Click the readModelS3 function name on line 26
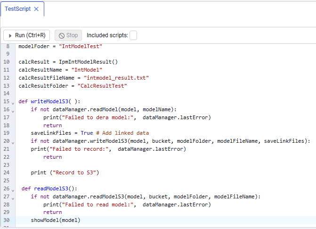This screenshot has height=229, width=316. 51,188
